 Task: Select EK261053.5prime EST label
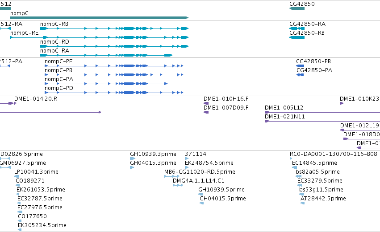(x=41, y=190)
